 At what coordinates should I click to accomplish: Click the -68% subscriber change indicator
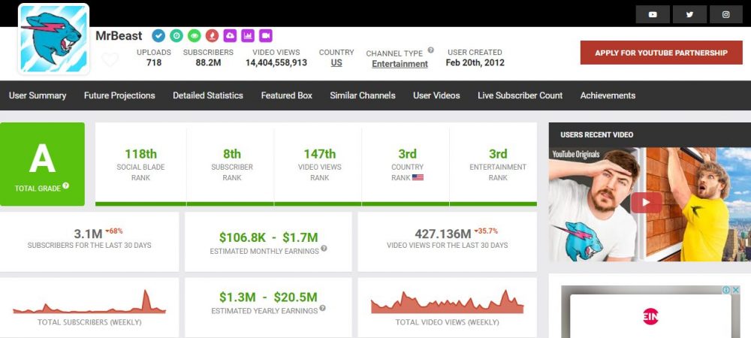pos(114,231)
